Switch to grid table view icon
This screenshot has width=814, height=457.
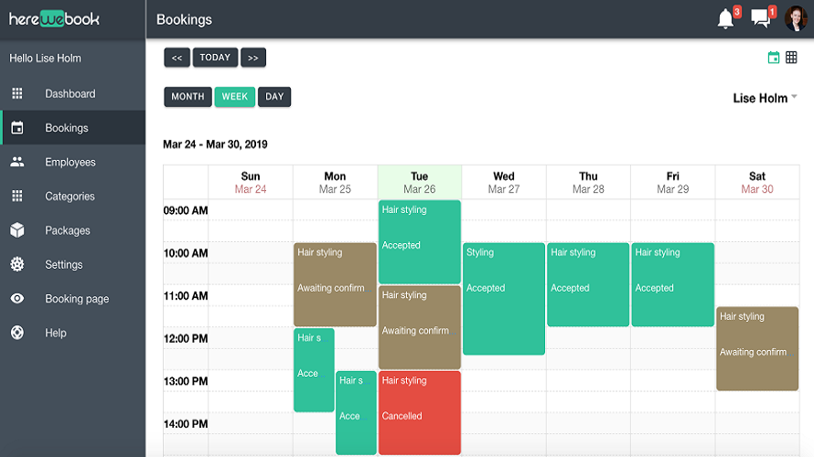[x=791, y=58]
